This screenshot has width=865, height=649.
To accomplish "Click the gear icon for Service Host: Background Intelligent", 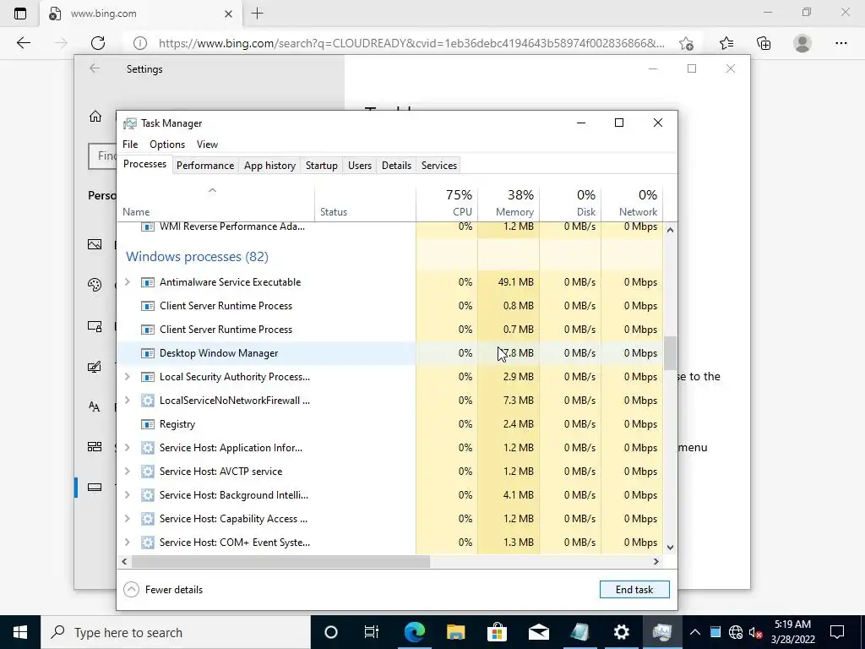I will pyautogui.click(x=147, y=495).
